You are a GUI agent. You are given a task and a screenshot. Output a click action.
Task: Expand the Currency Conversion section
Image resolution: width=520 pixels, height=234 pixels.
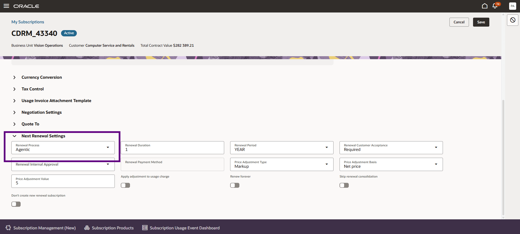(14, 77)
